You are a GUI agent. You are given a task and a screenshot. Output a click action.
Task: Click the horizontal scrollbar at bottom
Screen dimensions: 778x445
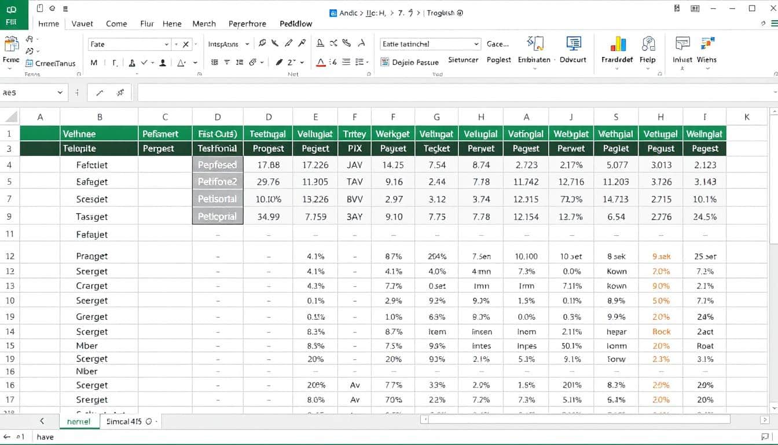pyautogui.click(x=579, y=420)
